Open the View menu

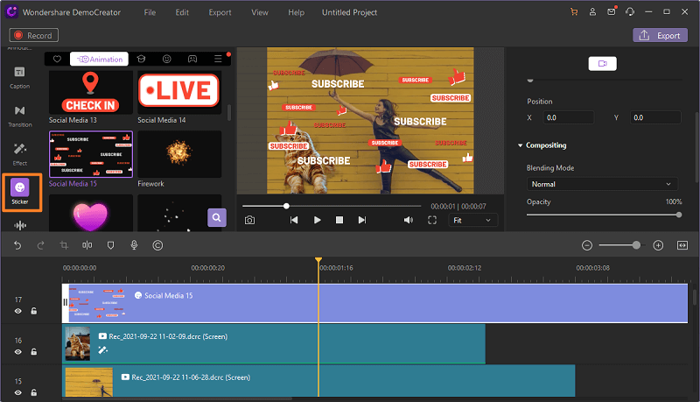(260, 12)
